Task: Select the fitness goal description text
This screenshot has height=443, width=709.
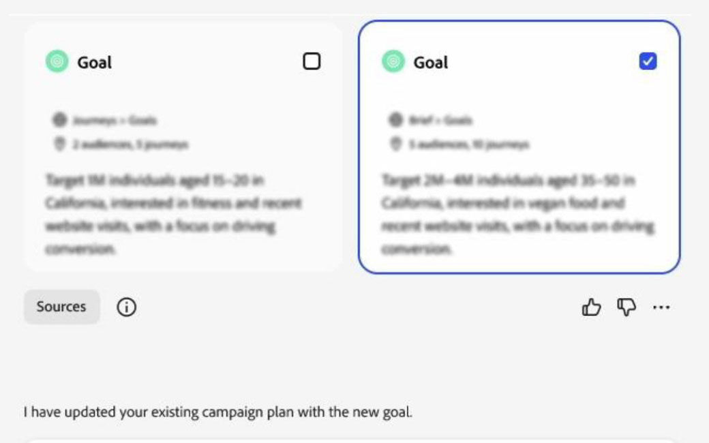Action: [x=173, y=215]
